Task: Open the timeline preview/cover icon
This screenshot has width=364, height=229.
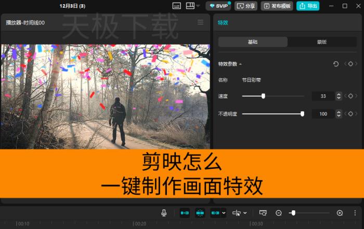Action: (x=263, y=213)
